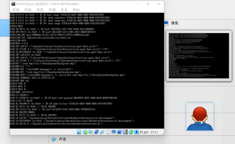
Task: Open the 控制 menu
Action: 28,10
